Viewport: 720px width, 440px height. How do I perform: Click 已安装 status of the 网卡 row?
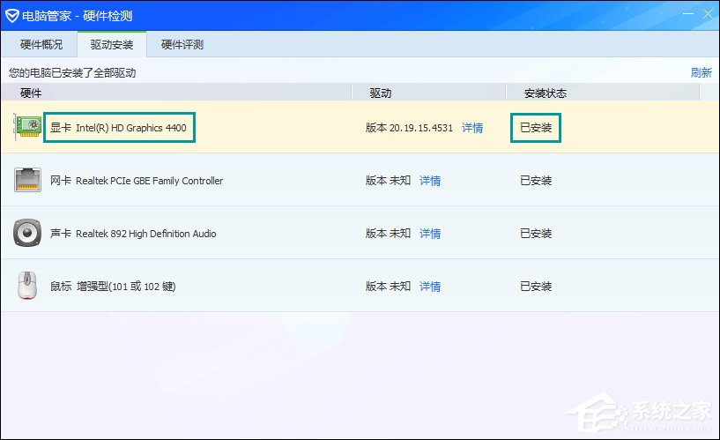536,181
